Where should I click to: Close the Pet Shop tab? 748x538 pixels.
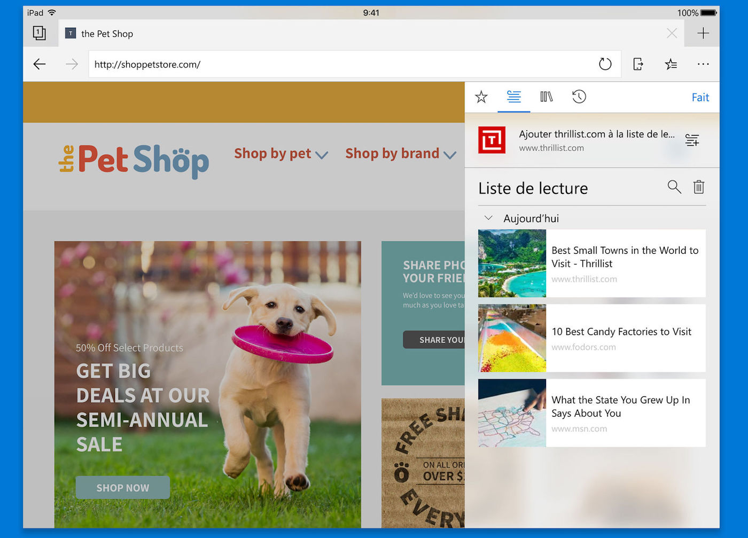(672, 34)
